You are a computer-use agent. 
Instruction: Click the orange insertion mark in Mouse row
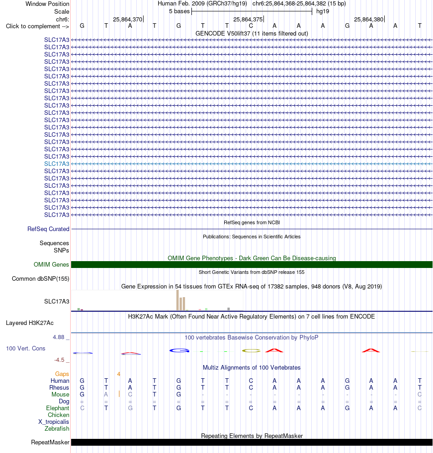119,394
